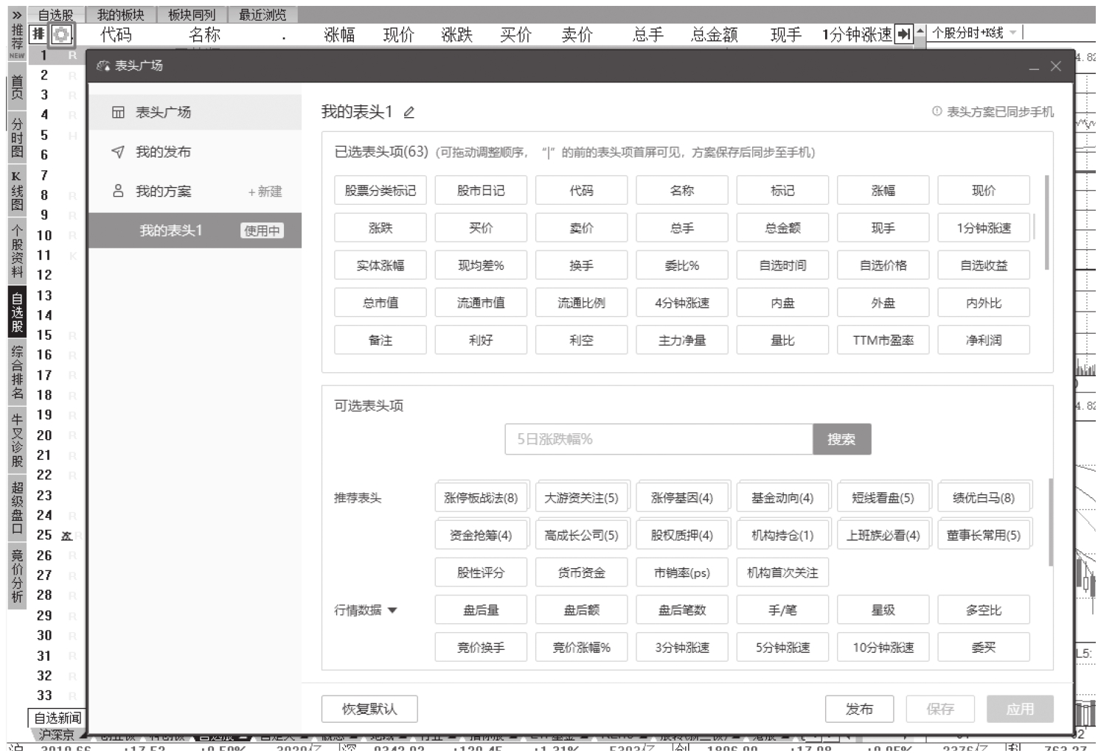Click the 使用中 badge on 我的表头1
The image size is (1098, 753).
click(262, 231)
